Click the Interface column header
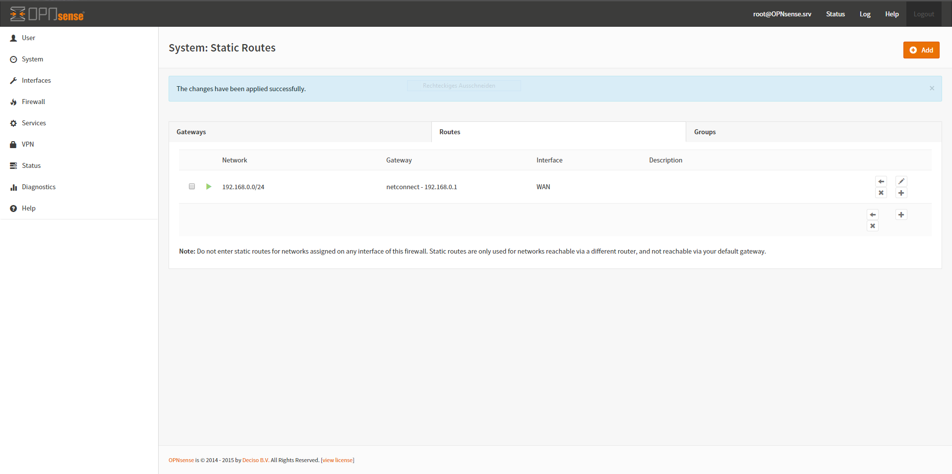Viewport: 952px width, 474px height. [x=549, y=160]
